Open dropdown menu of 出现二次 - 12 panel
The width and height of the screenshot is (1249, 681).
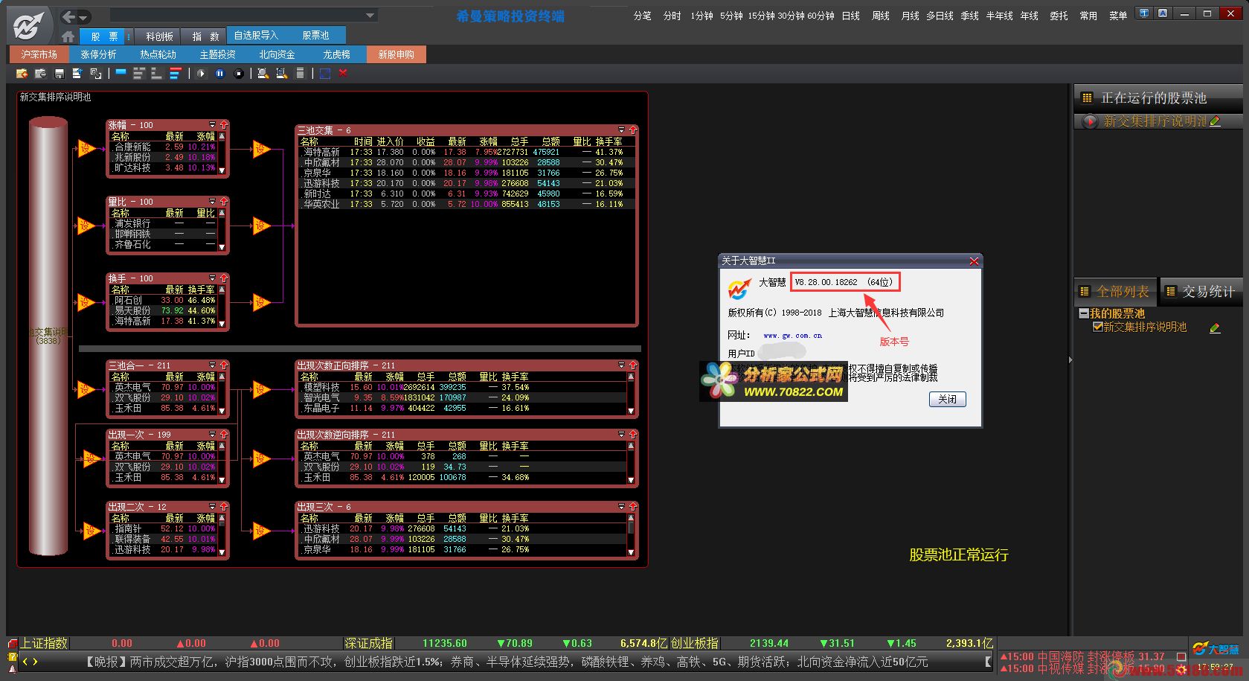pos(212,506)
